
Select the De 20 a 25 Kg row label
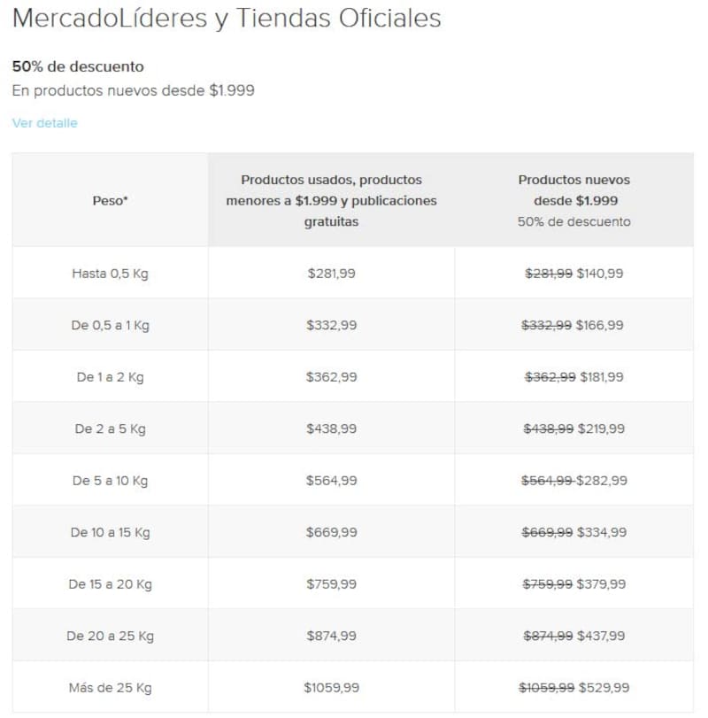coord(110,636)
